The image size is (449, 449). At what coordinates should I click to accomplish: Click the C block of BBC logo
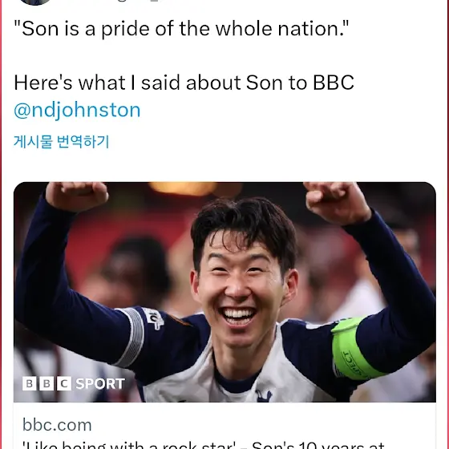coord(64,384)
